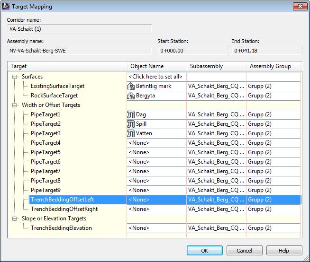The height and width of the screenshot is (262, 310).
Task: Click the surface icon beside Bergyta
Action: coord(131,96)
